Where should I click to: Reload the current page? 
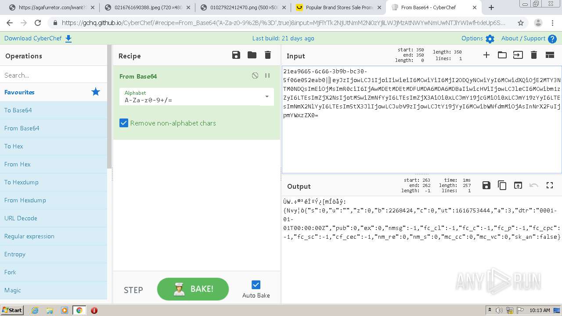click(38, 23)
